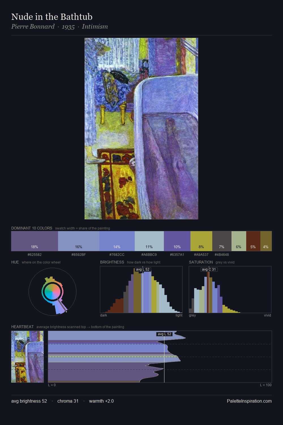This screenshot has width=283, height=425.
Task: Click the brightness histogram chart
Action: click(141, 290)
